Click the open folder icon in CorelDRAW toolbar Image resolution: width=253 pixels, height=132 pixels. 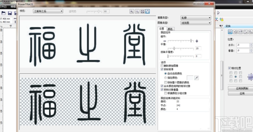point(4,13)
